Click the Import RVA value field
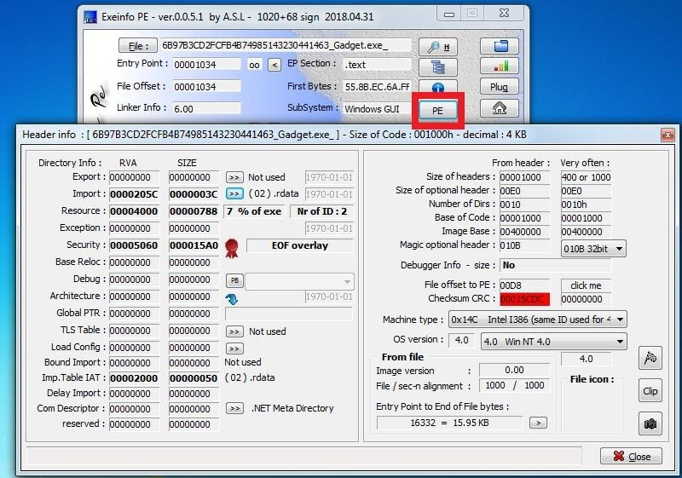The image size is (682, 478). [x=134, y=194]
